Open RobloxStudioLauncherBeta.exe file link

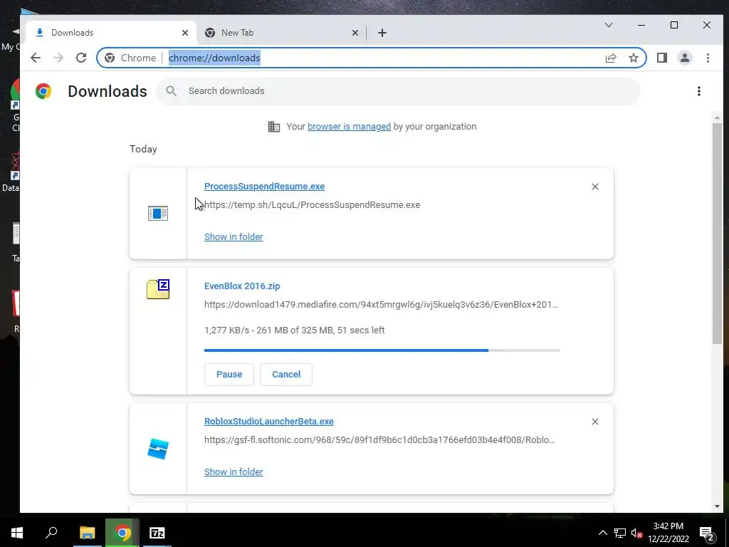point(268,422)
